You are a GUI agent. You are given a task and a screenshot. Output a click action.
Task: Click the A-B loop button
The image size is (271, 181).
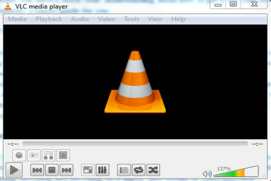(48, 155)
